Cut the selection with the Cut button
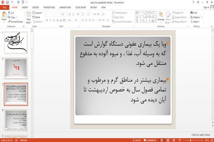 pyautogui.click(x=11, y=13)
